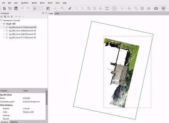The image size is (169, 123).
Task: Zoom out with the magnifier minus icon
Action: tap(95, 8)
